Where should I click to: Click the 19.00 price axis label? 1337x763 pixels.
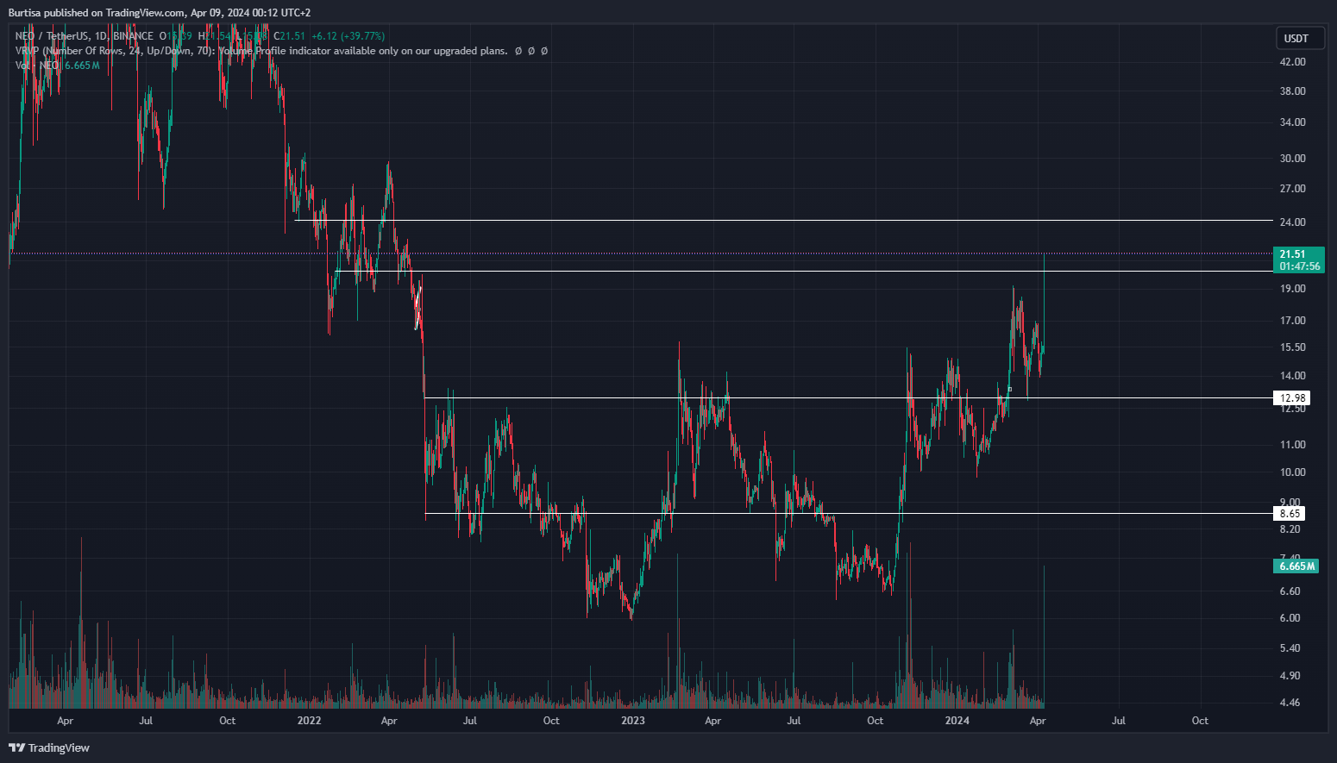click(1292, 289)
